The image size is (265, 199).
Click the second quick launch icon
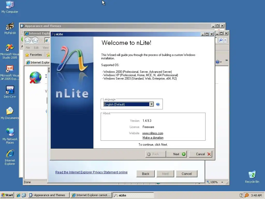(24, 195)
